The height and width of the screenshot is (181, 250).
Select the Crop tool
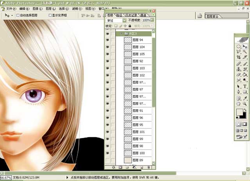[239, 57]
